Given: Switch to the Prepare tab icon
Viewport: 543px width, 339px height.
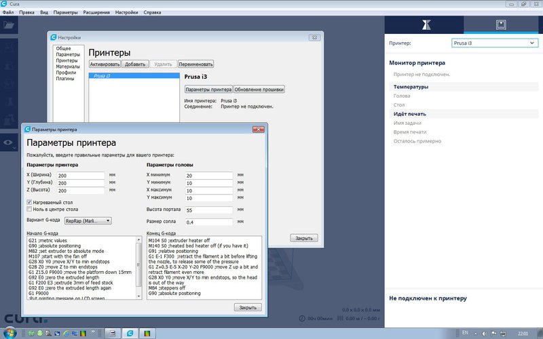Looking at the screenshot, I should (x=425, y=25).
